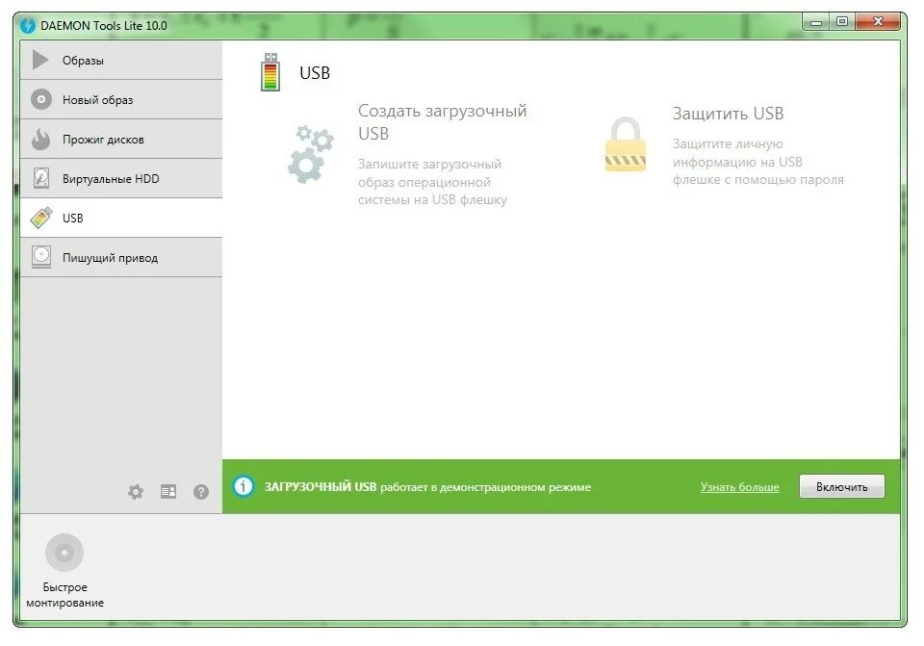Open help with the question mark icon

click(x=201, y=492)
